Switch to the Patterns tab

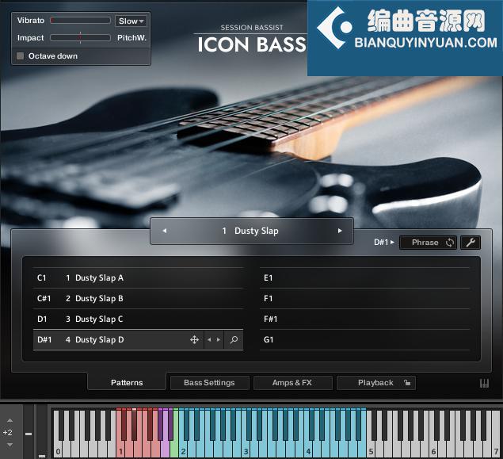127,382
